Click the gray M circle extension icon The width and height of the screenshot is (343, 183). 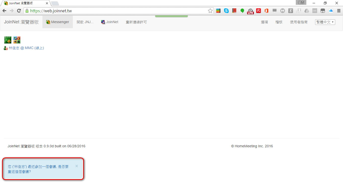(282, 11)
